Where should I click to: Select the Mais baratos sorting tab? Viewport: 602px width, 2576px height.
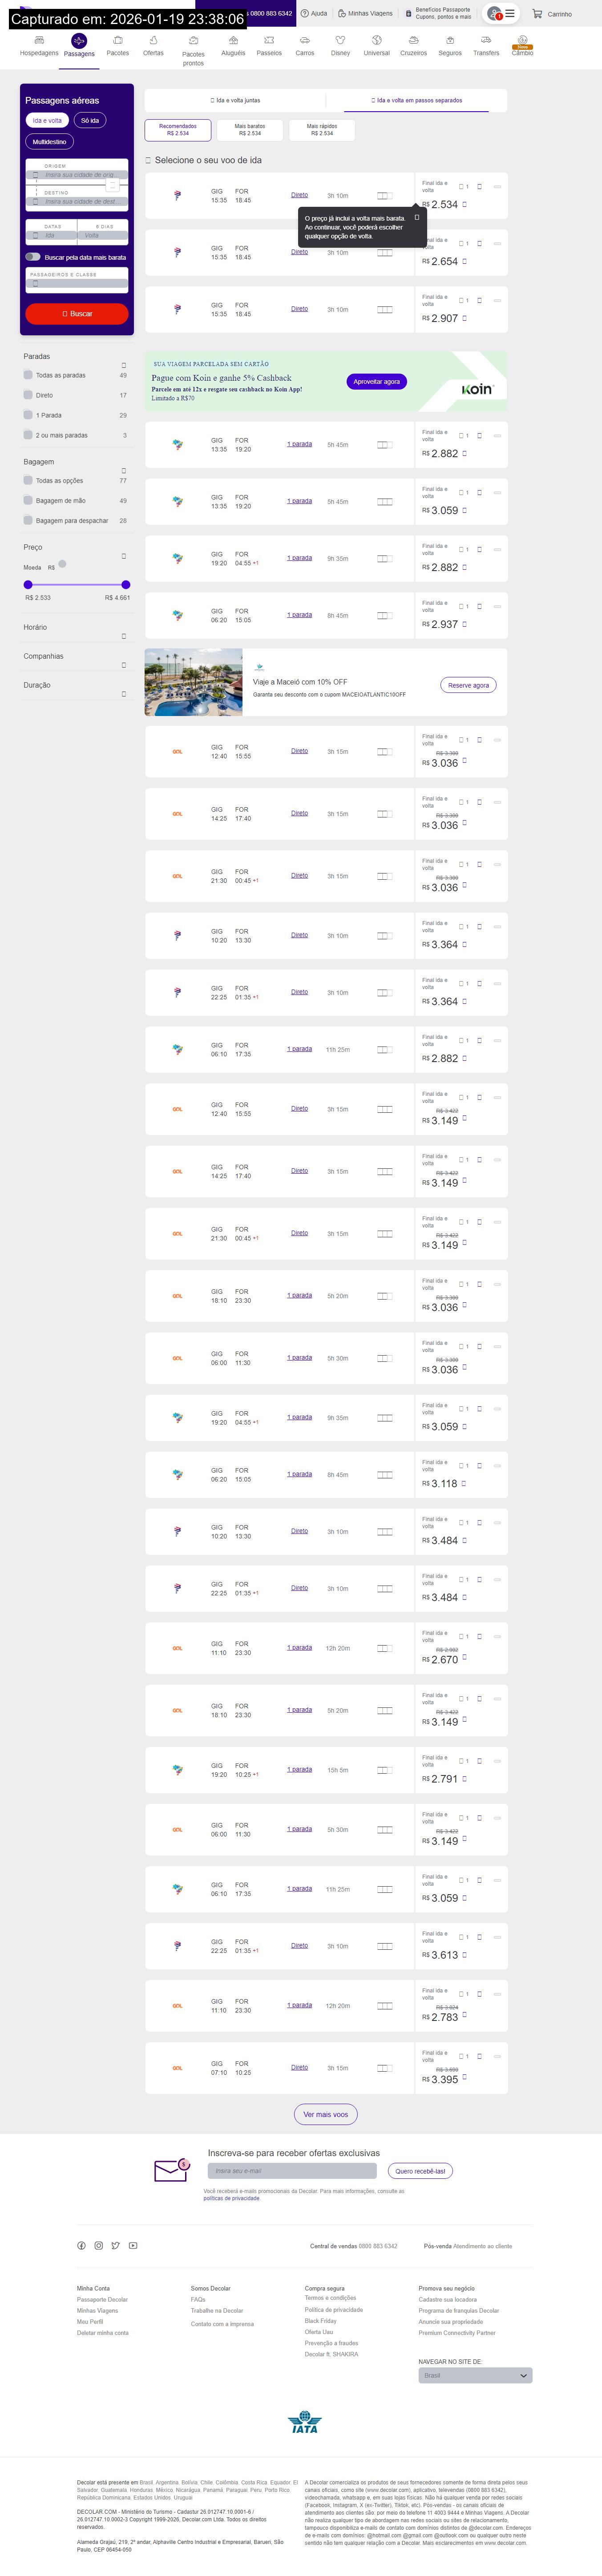tap(249, 129)
